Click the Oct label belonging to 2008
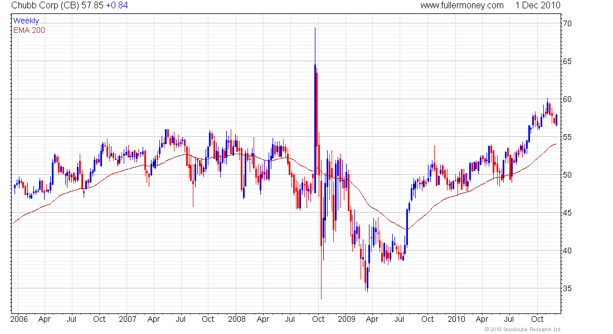 coord(318,319)
